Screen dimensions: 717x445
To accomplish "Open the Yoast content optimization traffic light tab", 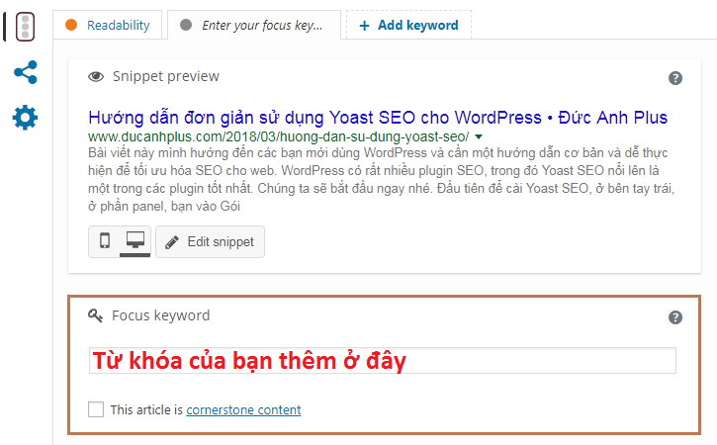I will 25,26.
